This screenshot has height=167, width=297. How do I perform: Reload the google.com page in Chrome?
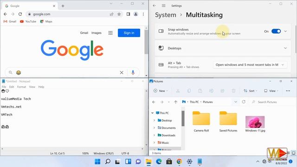(20, 14)
